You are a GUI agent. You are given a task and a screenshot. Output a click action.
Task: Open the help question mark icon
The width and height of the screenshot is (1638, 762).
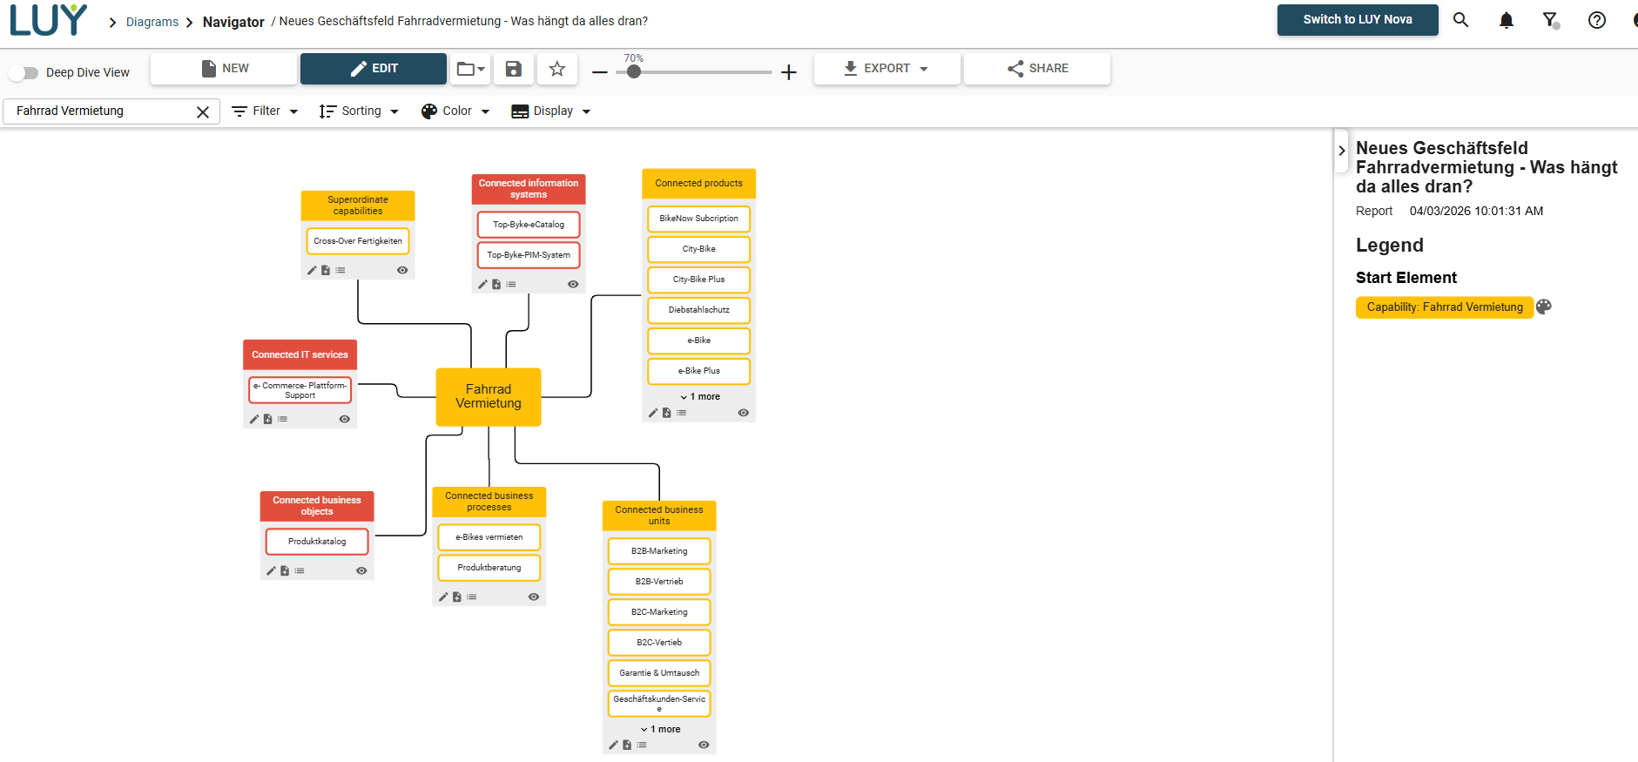(1596, 20)
